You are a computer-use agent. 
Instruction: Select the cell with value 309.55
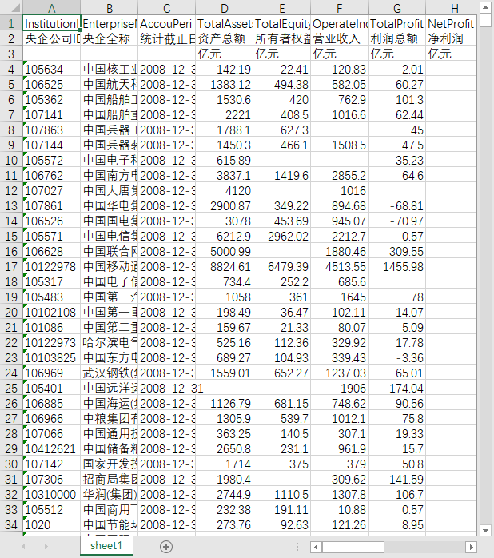[x=396, y=251]
